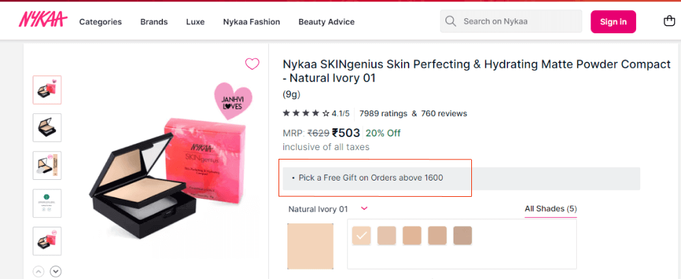Viewport: 681px width, 279px height.
Task: Select the checked Natural Ivory swatch
Action: (362, 236)
